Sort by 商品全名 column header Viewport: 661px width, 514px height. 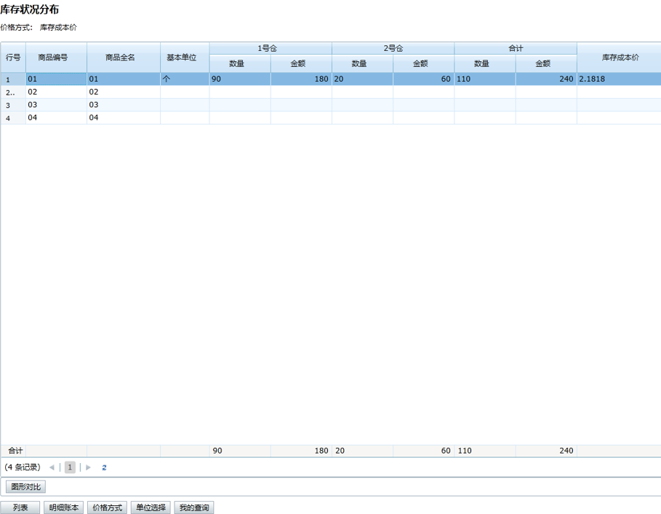123,57
